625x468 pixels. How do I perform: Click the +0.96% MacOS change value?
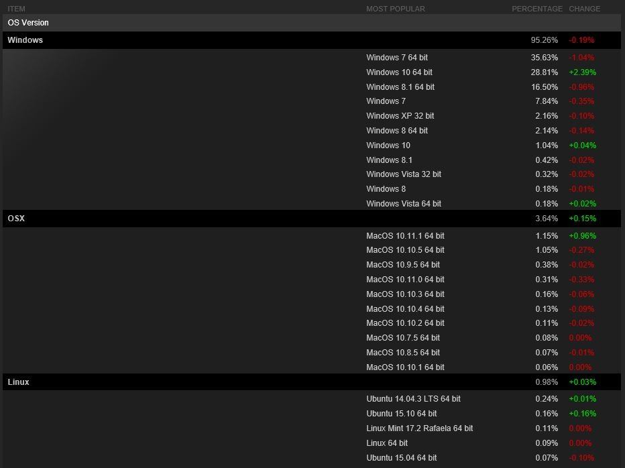point(582,236)
